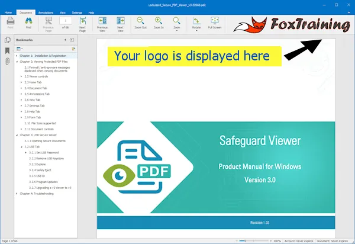Screen dimensions: 355x244
Task: Open the page thumbnails sidebar panel
Action: pos(8,40)
